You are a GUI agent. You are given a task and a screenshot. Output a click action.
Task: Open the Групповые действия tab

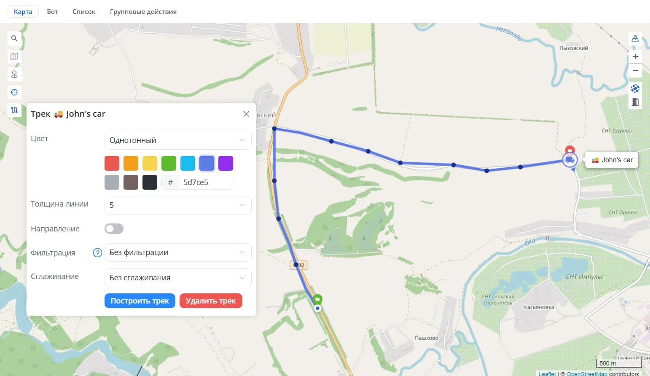pyautogui.click(x=143, y=11)
